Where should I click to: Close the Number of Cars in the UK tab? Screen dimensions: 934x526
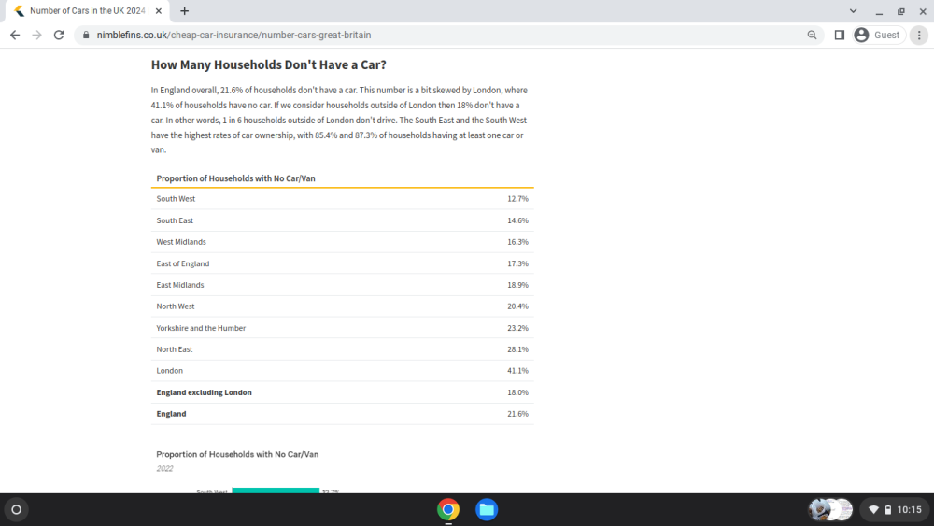(x=159, y=10)
